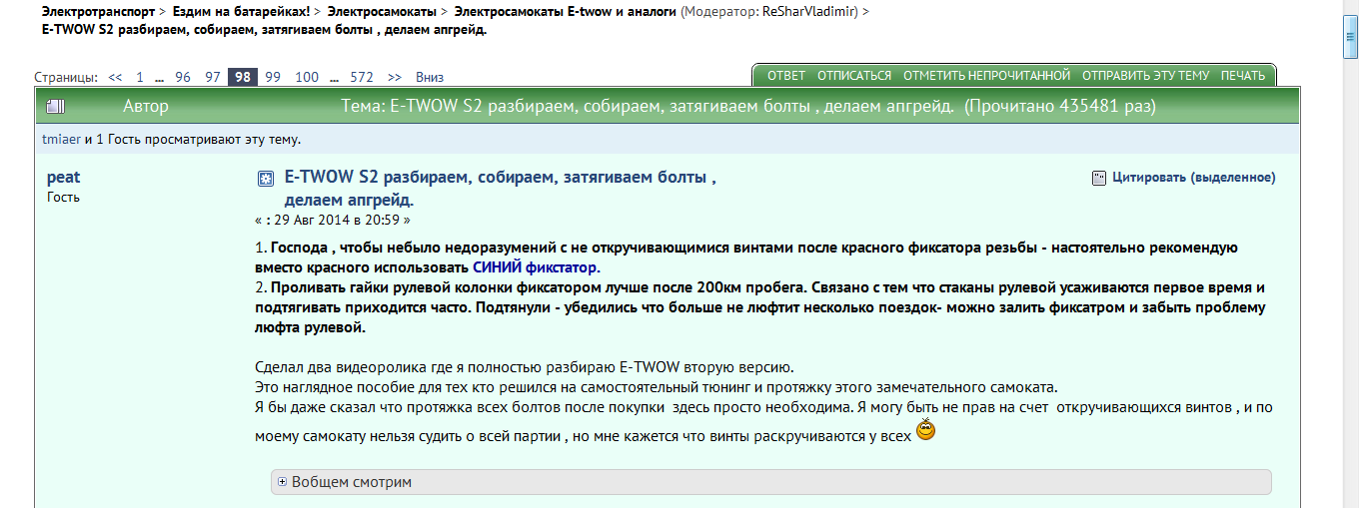The height and width of the screenshot is (508, 1365).
Task: Jump to the bottom via Вниз link
Action: click(430, 77)
